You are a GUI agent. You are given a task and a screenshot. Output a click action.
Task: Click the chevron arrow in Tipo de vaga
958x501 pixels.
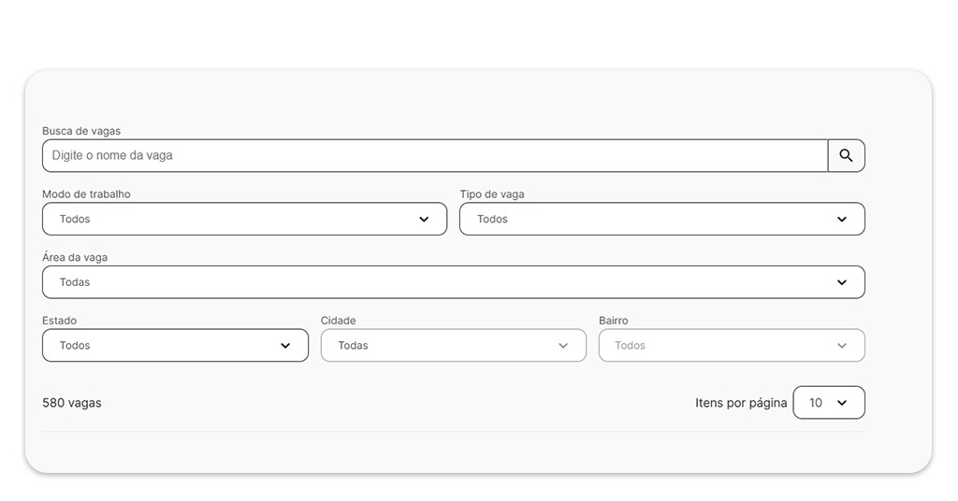coord(841,220)
